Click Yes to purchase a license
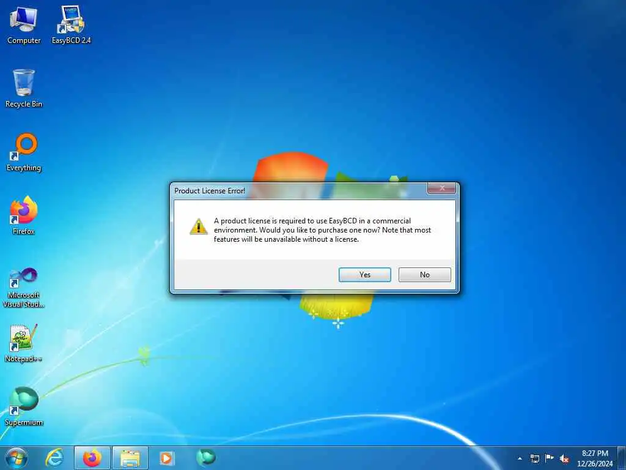This screenshot has width=626, height=470. tap(364, 275)
